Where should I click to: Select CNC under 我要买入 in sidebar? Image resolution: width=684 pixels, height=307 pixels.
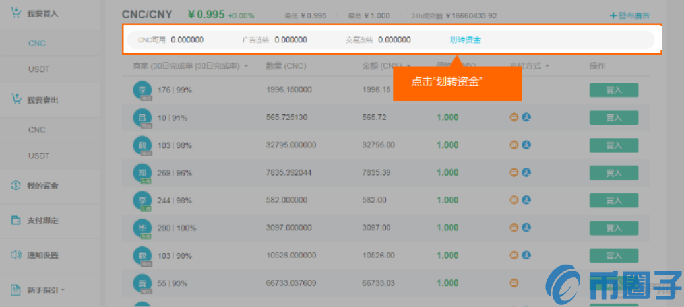coord(37,43)
